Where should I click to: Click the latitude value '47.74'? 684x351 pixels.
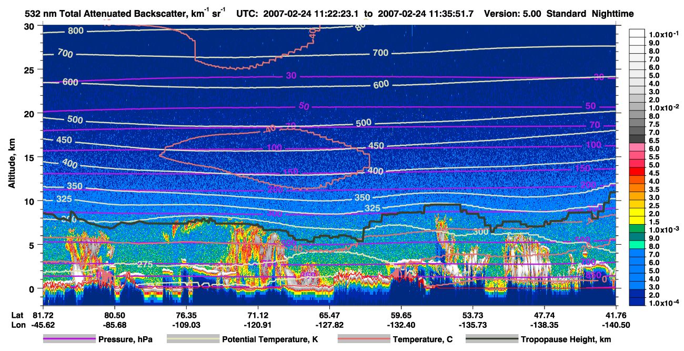click(x=545, y=315)
